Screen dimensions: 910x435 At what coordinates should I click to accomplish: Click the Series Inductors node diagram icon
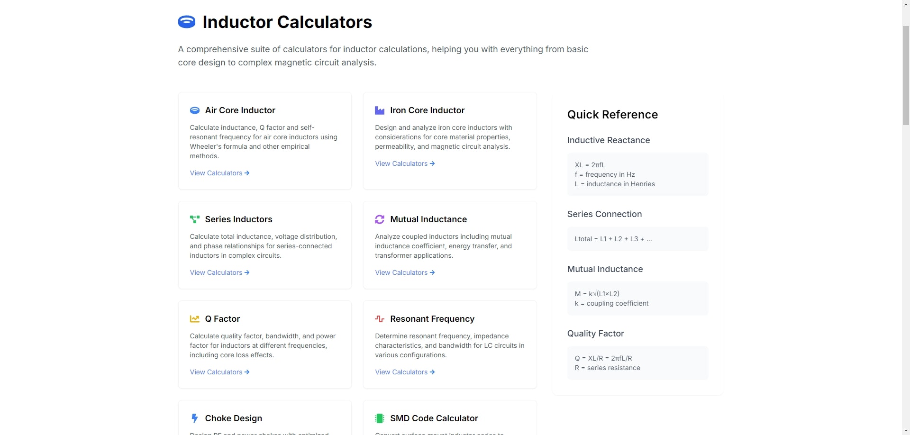[194, 219]
